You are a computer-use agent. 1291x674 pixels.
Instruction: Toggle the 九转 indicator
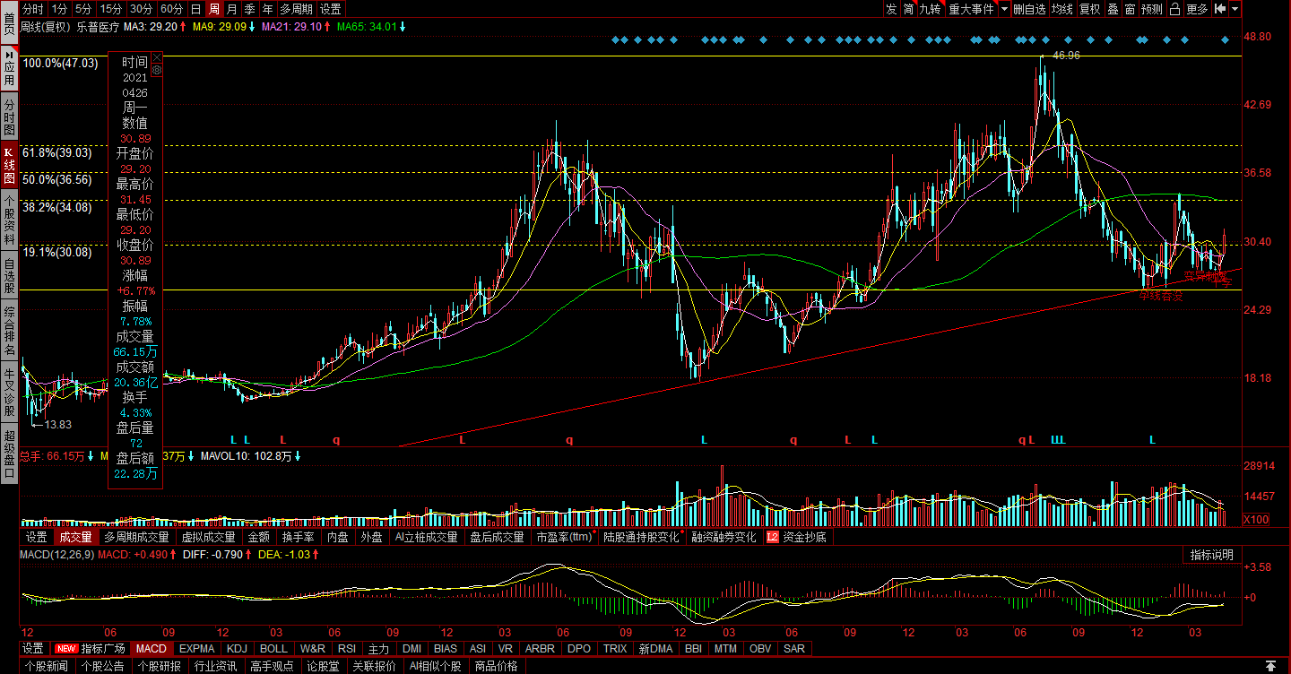pos(931,9)
